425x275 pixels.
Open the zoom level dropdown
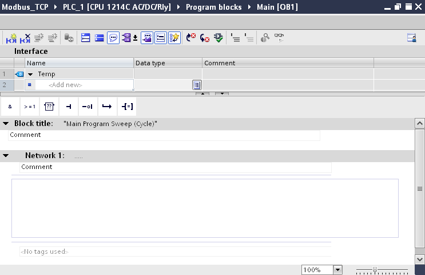pyautogui.click(x=337, y=270)
